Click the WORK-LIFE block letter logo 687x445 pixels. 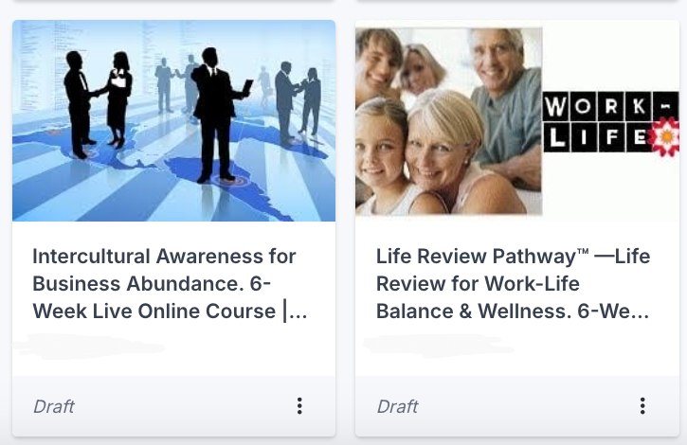(611, 122)
